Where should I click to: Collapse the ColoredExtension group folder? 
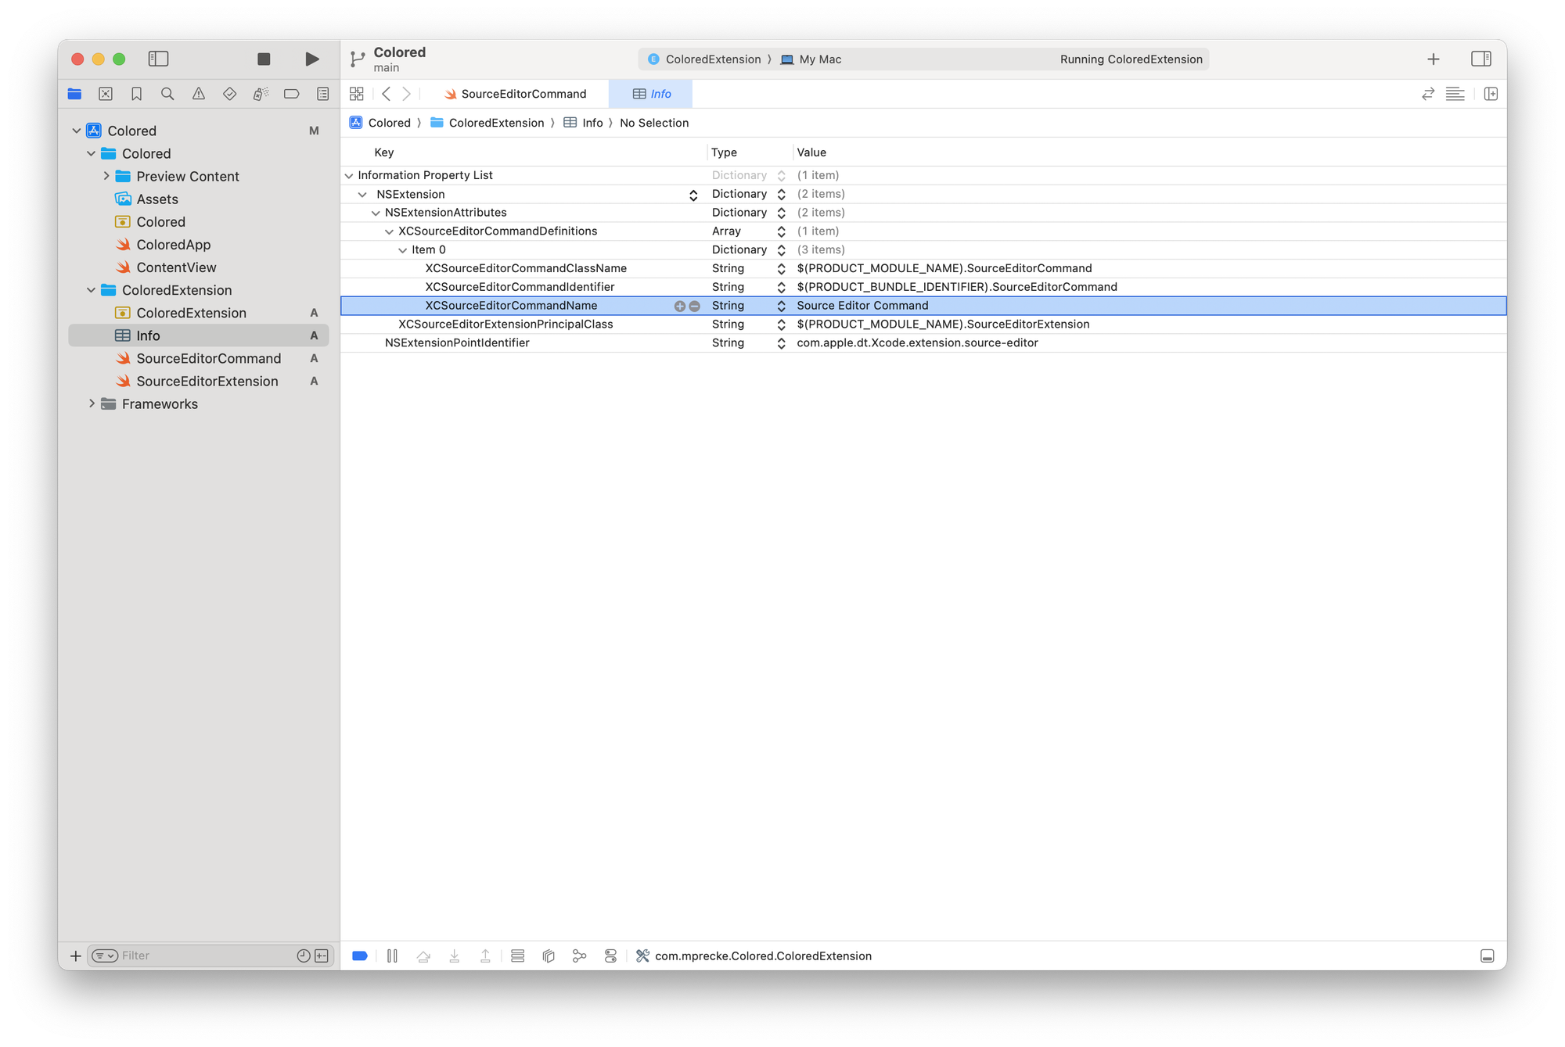92,290
